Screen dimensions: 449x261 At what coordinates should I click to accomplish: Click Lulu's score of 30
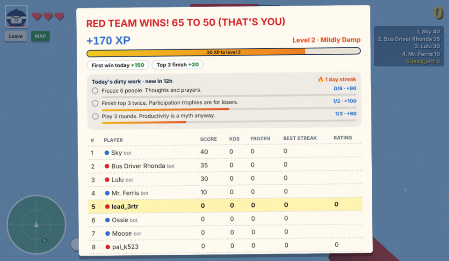[204, 179]
